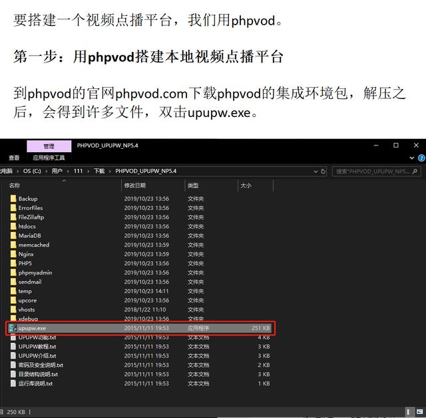Open the 应用程序工具 tab

[49, 157]
